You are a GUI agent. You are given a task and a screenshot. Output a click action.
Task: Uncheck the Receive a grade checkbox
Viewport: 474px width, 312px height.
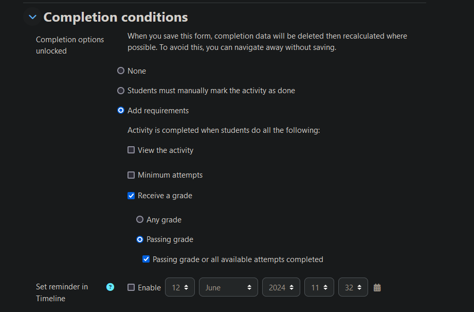131,196
